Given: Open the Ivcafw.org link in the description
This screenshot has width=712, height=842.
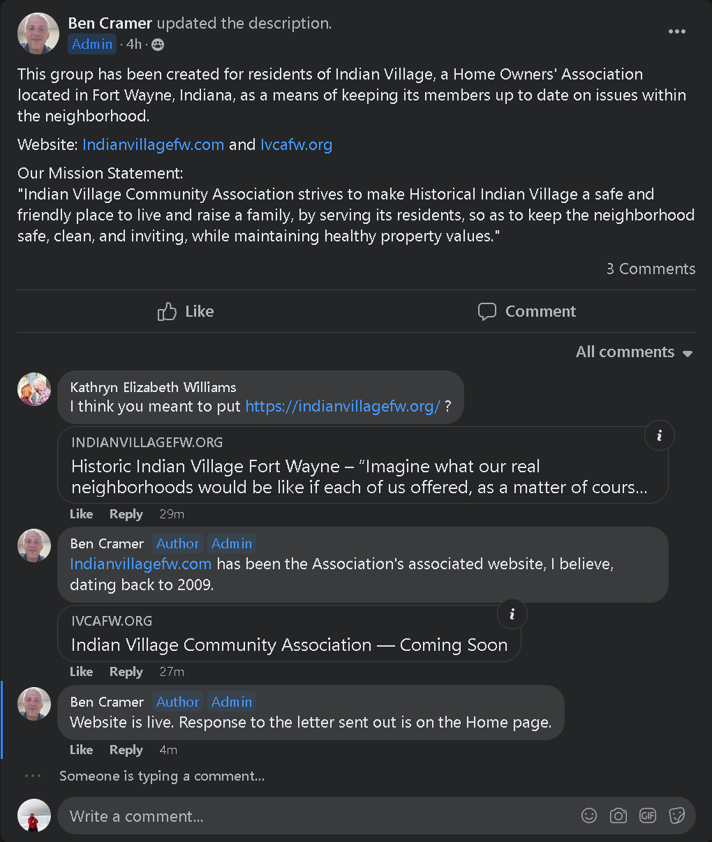Looking at the screenshot, I should pyautogui.click(x=296, y=144).
